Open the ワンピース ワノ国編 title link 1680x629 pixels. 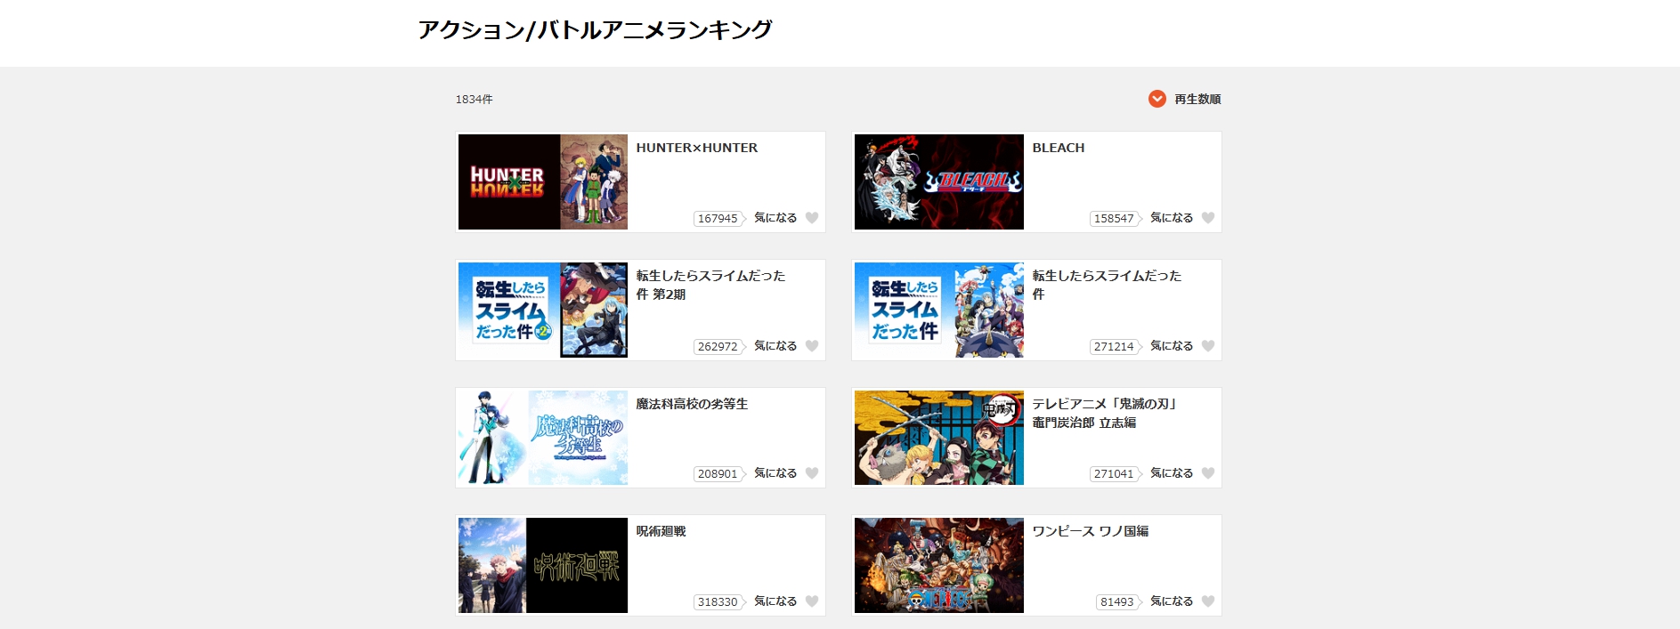pyautogui.click(x=1091, y=531)
